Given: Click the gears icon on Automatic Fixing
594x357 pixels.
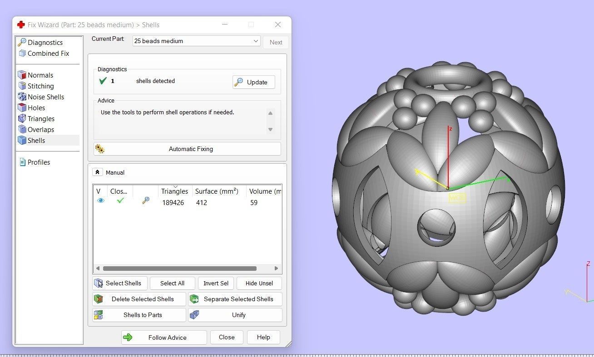Looking at the screenshot, I should point(100,149).
